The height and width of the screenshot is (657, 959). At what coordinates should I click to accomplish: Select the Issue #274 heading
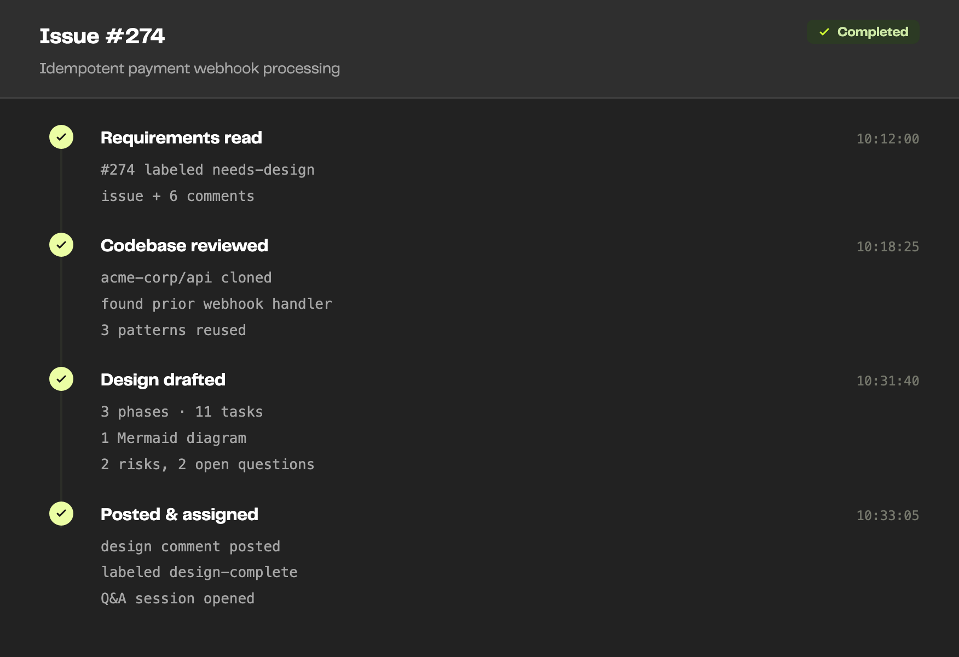pos(102,36)
